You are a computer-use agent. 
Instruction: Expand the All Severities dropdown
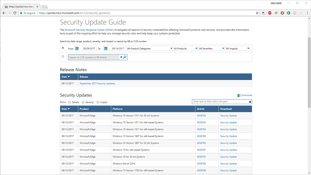211,49
